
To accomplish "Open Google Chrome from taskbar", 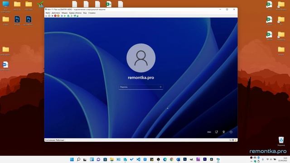I will click(x=171, y=159).
